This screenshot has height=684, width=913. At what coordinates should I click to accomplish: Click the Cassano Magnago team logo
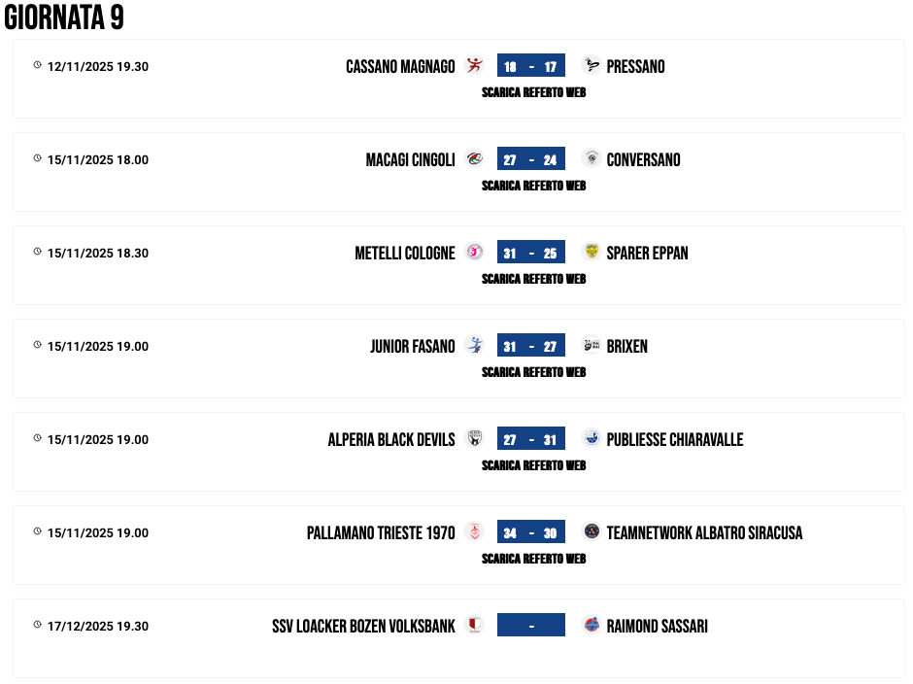pyautogui.click(x=474, y=65)
